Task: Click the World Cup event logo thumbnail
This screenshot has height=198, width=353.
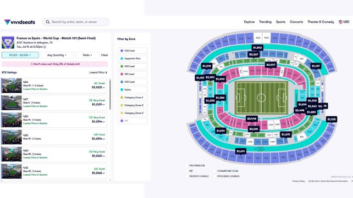Action: (8, 42)
